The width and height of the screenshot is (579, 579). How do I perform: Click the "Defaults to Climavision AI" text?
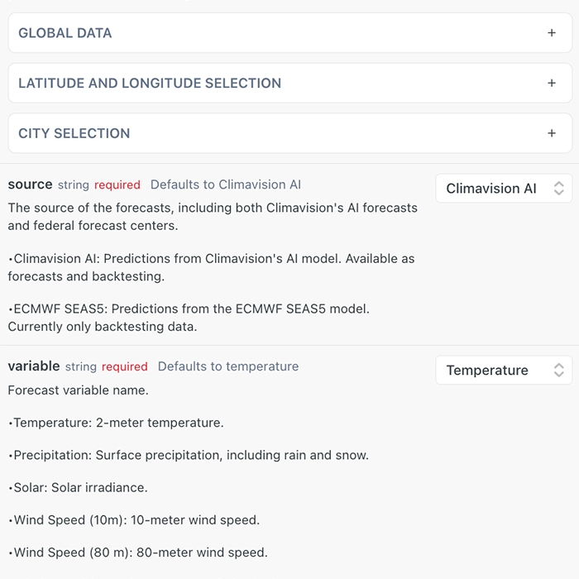(x=226, y=185)
